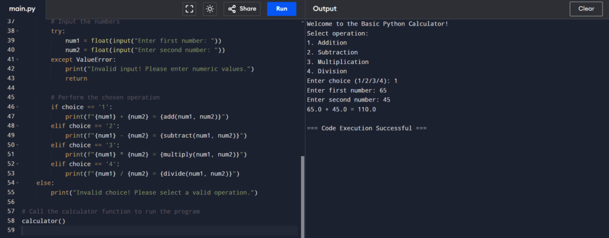Collapse the else block at line 54
Viewport: 609px width, 238px height.
click(x=18, y=183)
